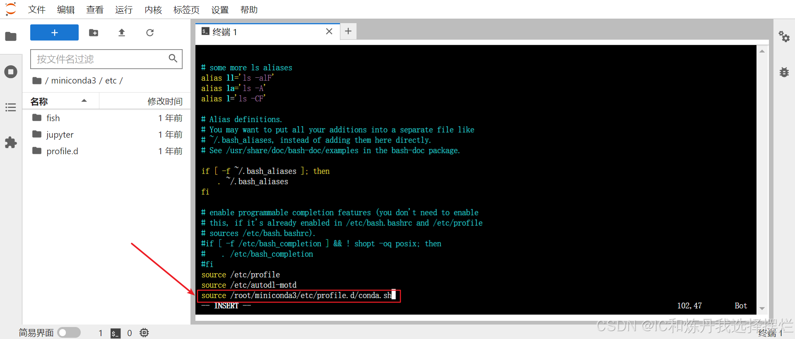The height and width of the screenshot is (339, 795).
Task: Close the 终端 1 tab
Action: (x=329, y=31)
